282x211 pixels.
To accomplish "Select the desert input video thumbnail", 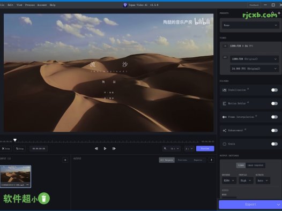I will (16, 177).
